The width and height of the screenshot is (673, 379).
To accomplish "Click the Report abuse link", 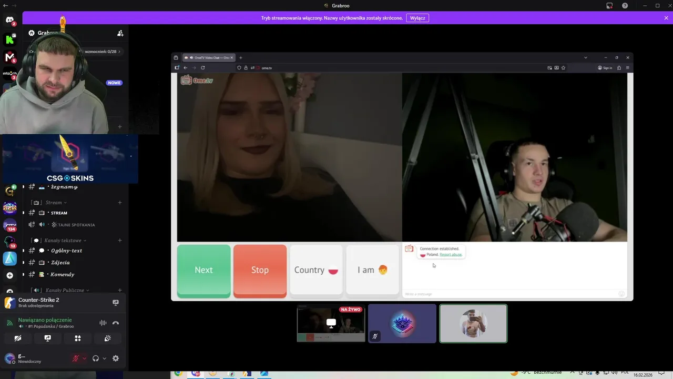I will pyautogui.click(x=451, y=254).
